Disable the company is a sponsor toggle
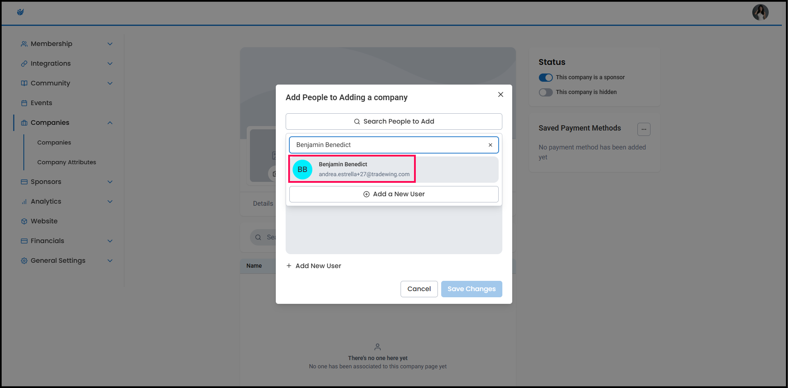Viewport: 788px width, 388px height. [545, 78]
